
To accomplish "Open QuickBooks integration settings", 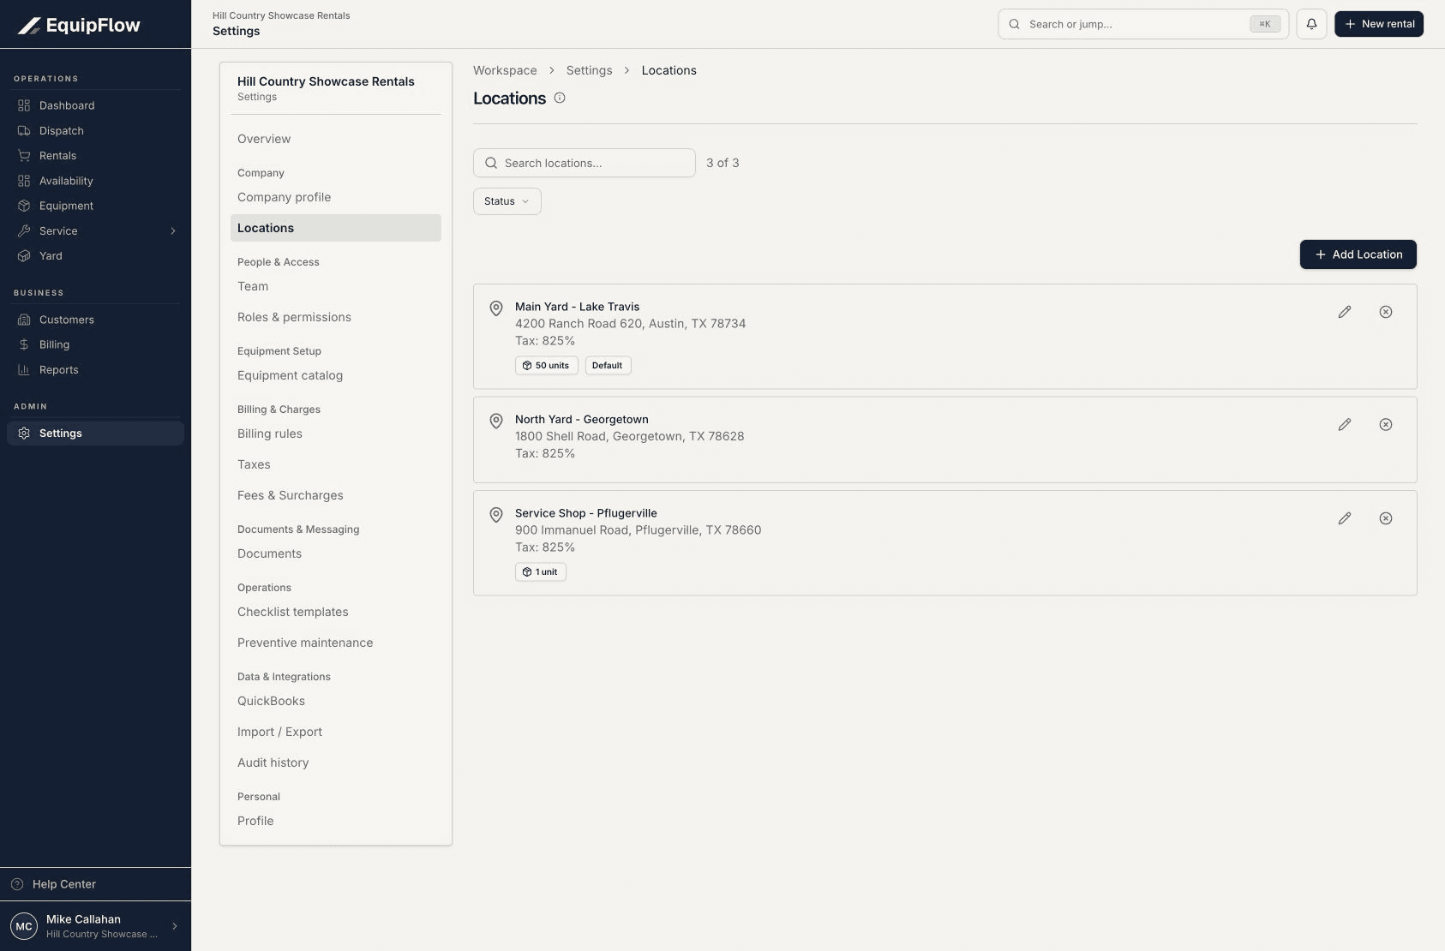I will coord(335,701).
